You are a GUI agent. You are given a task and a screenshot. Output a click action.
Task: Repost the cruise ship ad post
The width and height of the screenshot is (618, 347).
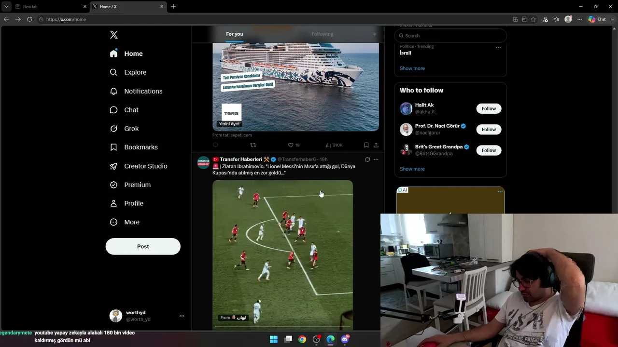253,145
